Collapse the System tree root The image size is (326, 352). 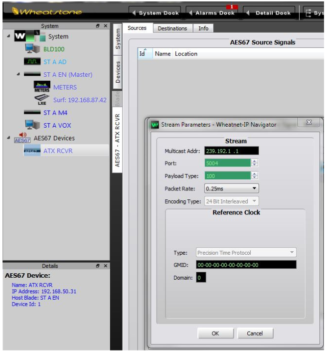[8, 36]
